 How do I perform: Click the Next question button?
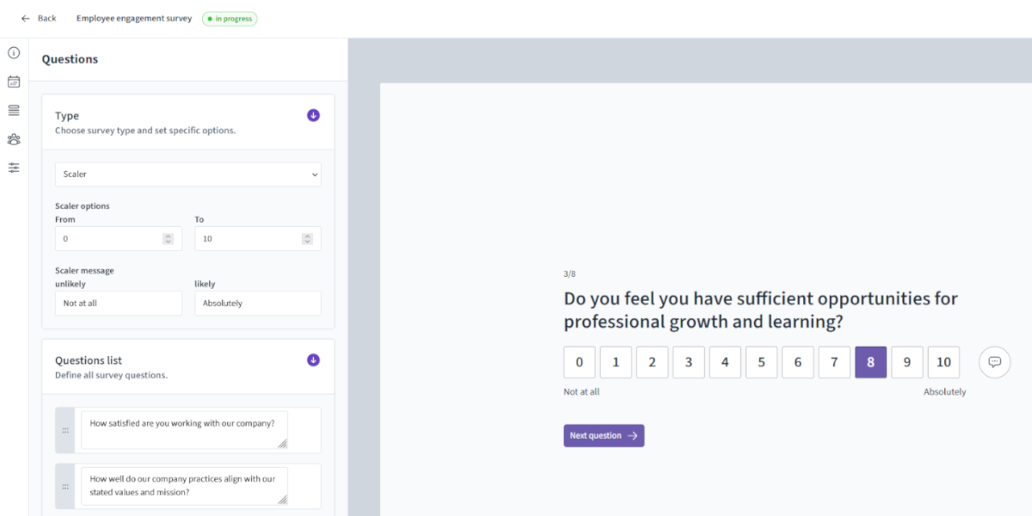coord(604,436)
